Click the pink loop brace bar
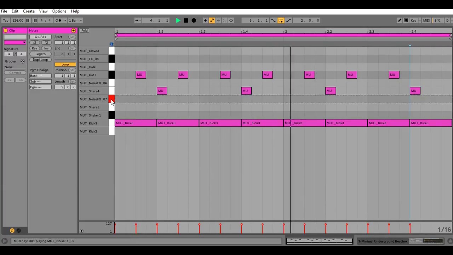This screenshot has width=453, height=255. click(x=283, y=35)
